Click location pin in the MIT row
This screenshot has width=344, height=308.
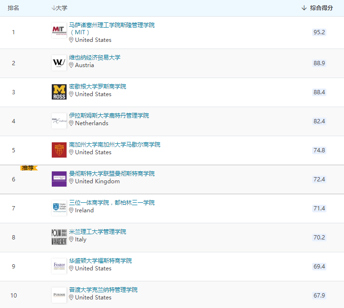[x=71, y=40]
